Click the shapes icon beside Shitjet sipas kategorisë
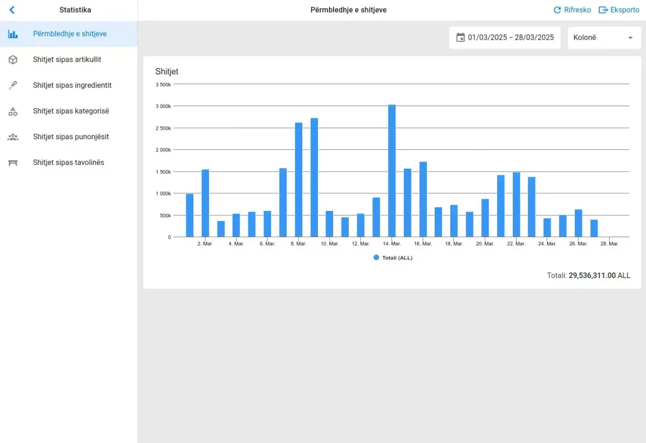The image size is (646, 443). pyautogui.click(x=13, y=111)
